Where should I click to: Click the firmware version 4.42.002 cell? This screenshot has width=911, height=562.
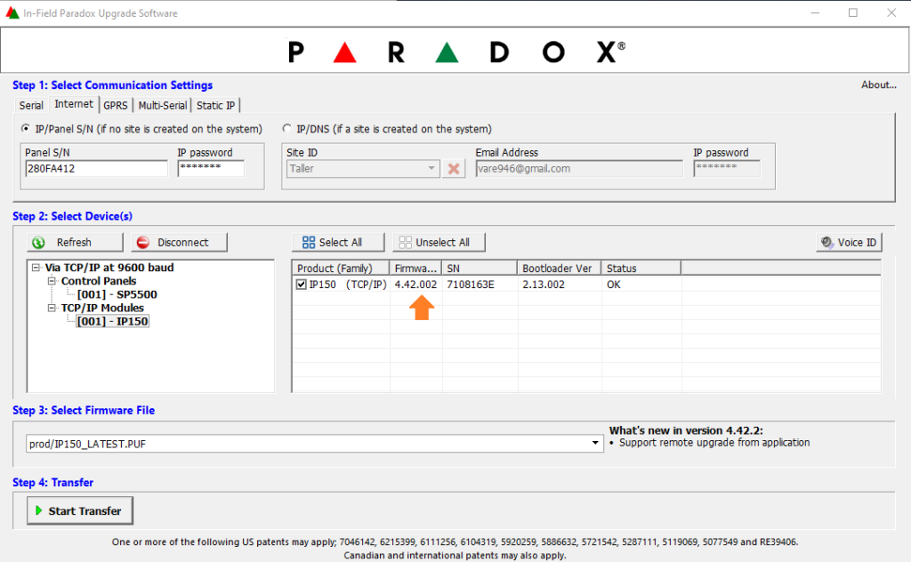pos(415,285)
